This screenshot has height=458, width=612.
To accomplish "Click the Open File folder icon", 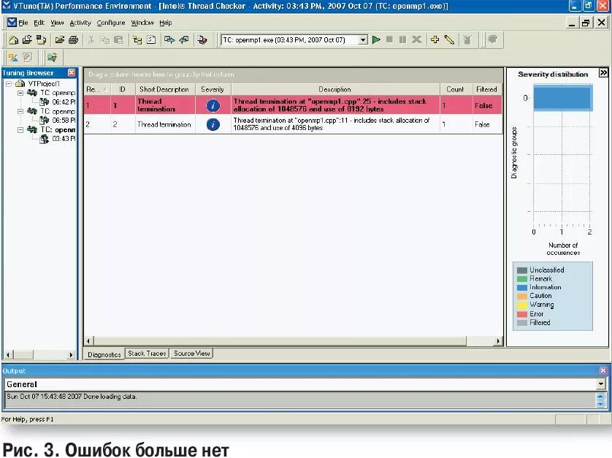I will coord(59,40).
